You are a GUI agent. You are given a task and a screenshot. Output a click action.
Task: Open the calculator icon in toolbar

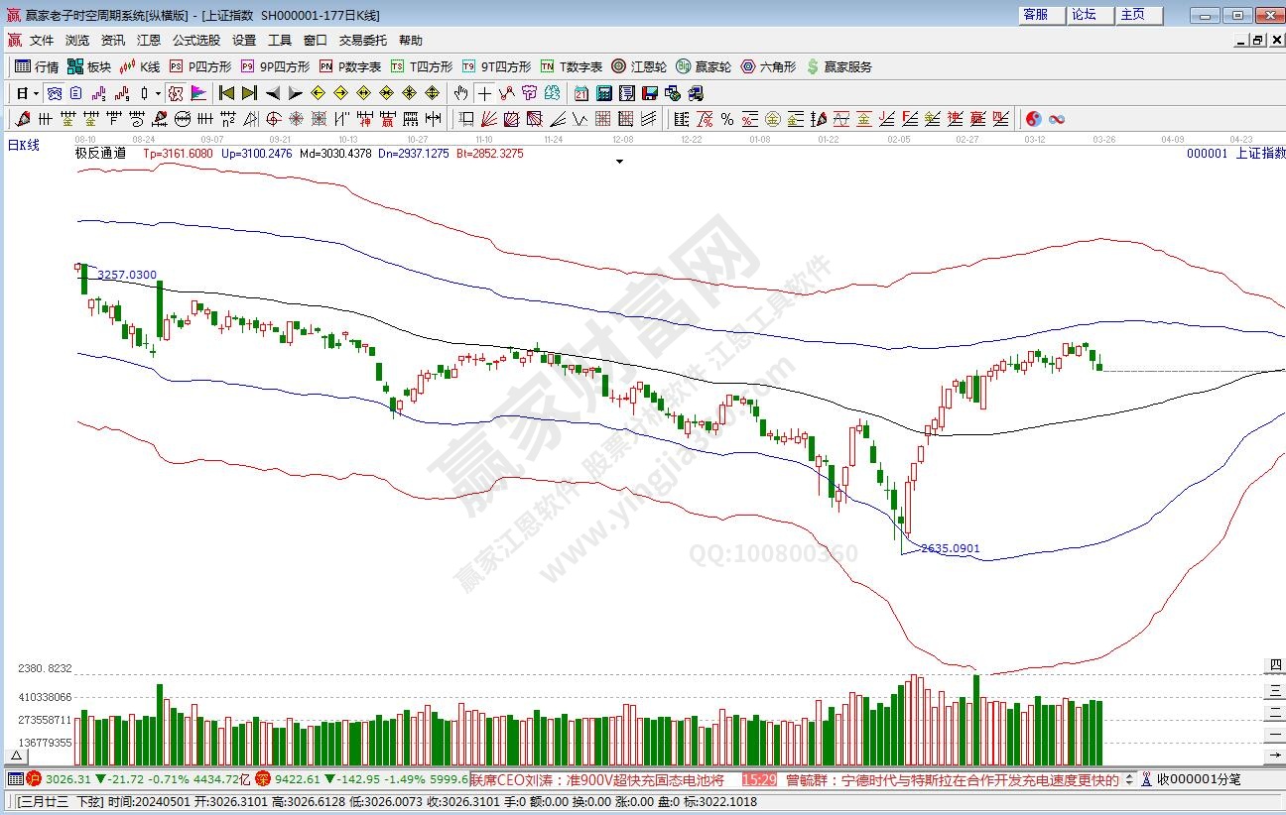604,93
